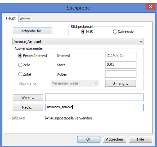
Task: Click the Nach... output button
Action: click(28, 107)
